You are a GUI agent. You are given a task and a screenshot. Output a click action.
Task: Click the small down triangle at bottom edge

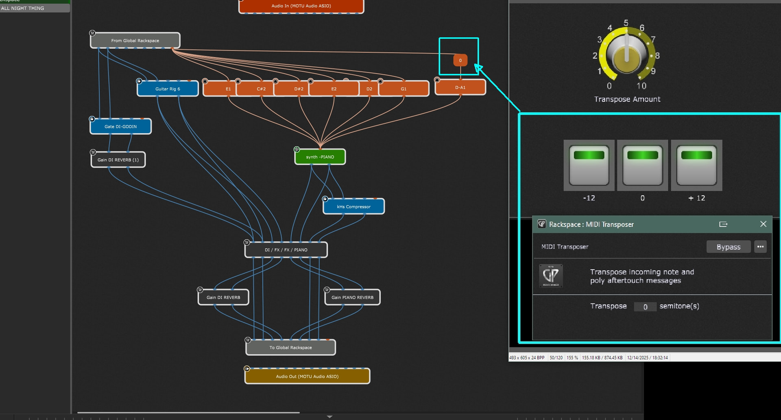pyautogui.click(x=329, y=417)
